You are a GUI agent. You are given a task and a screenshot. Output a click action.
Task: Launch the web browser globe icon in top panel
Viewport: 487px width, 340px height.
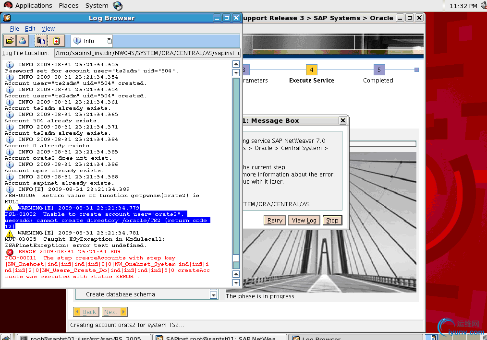118,6
